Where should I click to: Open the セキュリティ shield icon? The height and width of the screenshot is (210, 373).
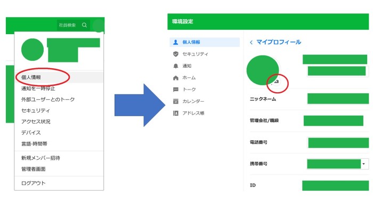click(x=175, y=54)
